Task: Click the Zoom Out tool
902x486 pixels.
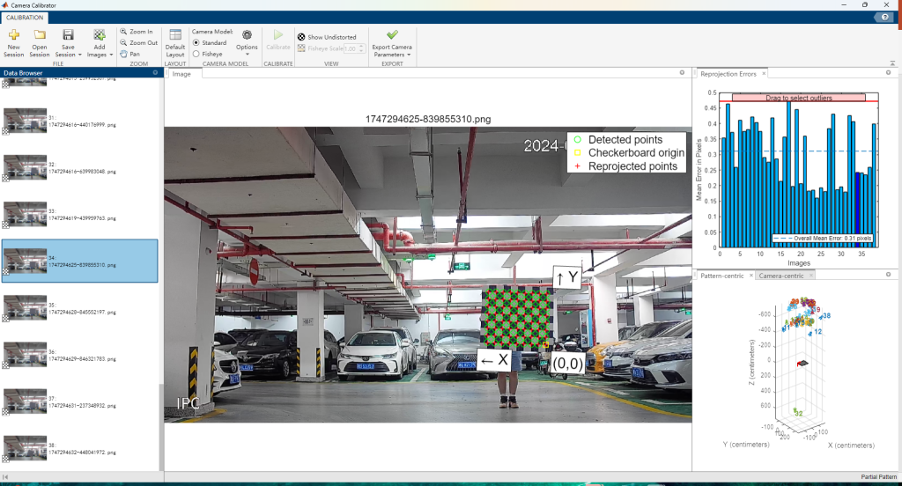Action: (x=137, y=42)
